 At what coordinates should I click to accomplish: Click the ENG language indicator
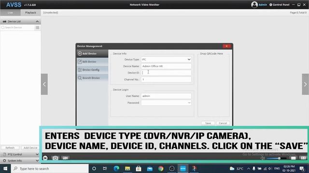click(x=277, y=169)
